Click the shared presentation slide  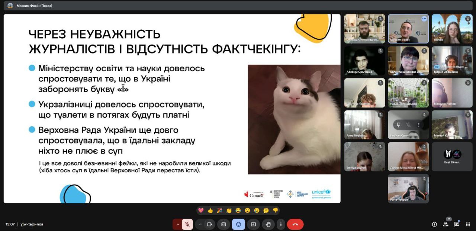[x=172, y=108]
